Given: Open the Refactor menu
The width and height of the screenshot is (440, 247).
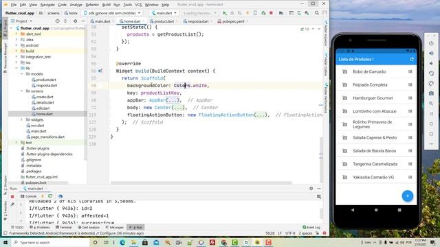Looking at the screenshot, I should pos(92,5).
